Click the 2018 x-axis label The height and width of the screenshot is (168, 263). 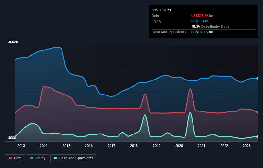pyautogui.click(x=134, y=146)
